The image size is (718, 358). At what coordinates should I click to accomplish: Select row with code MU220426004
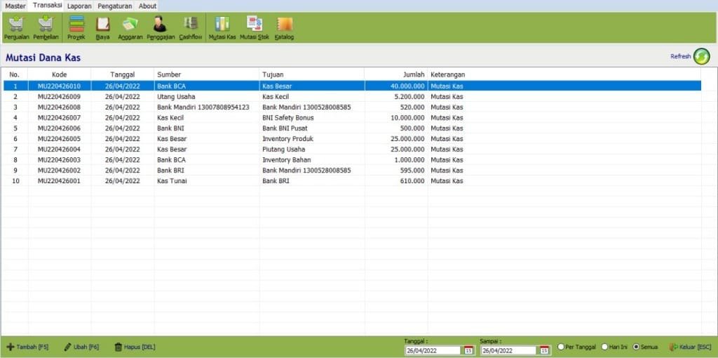tap(352, 150)
